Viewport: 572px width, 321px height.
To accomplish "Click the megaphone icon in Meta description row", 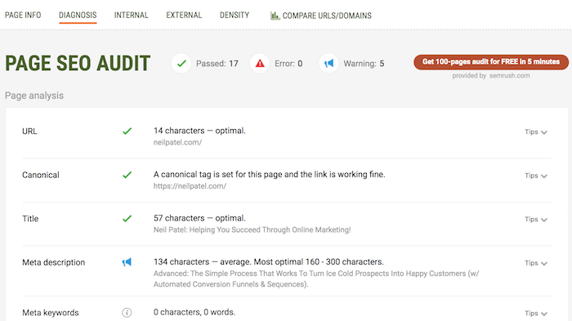I will point(127,262).
